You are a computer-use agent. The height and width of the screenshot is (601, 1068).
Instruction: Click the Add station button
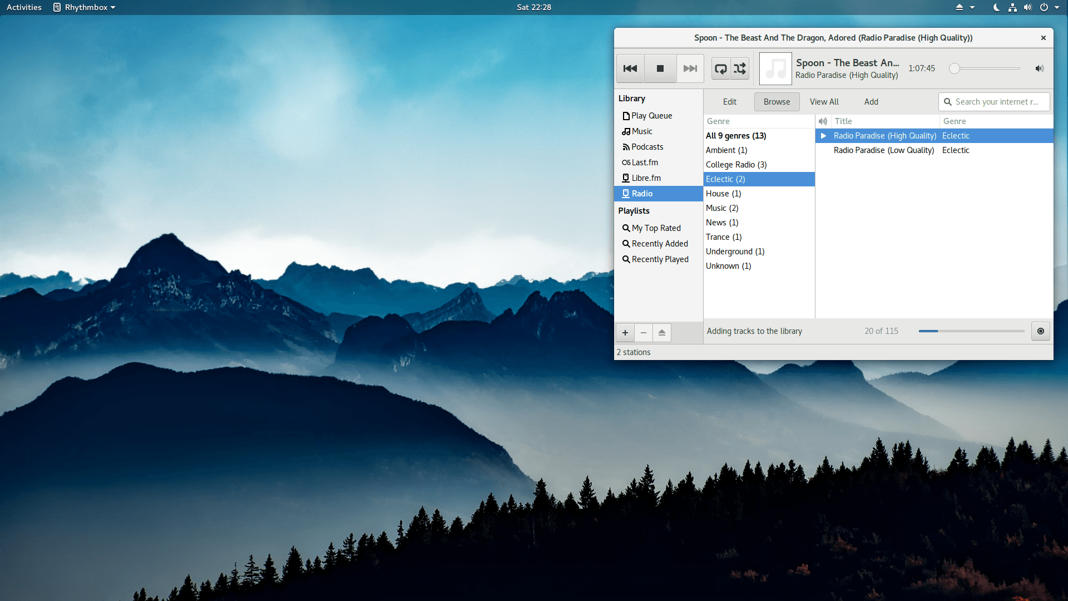871,102
